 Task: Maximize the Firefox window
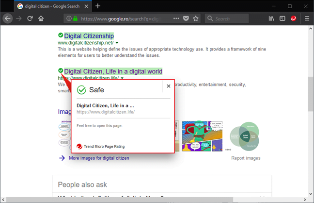pos(290,6)
